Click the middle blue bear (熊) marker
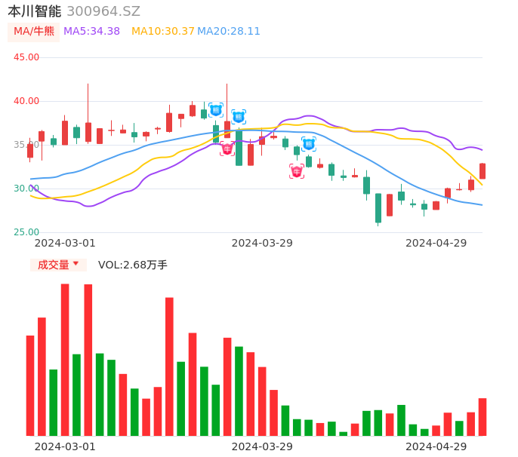Viewport: 518px width, 457px height. click(x=239, y=117)
